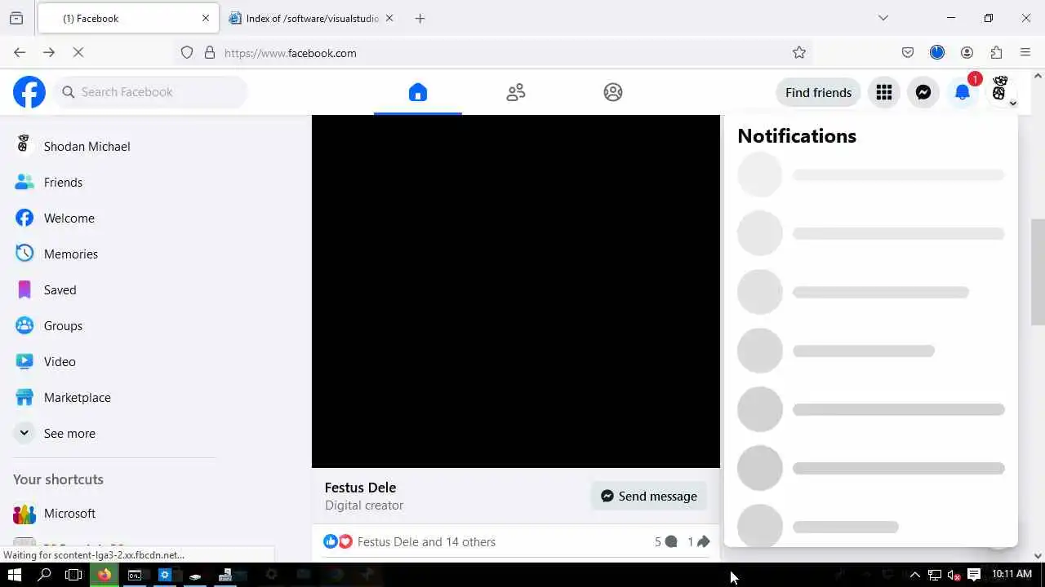Close the Facebook browser tab
The width and height of the screenshot is (1045, 587).
click(206, 18)
